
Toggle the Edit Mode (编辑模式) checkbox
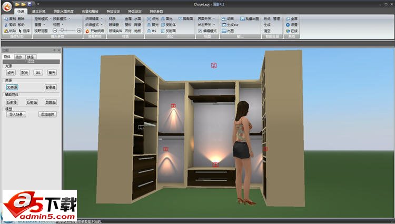click(x=200, y=31)
